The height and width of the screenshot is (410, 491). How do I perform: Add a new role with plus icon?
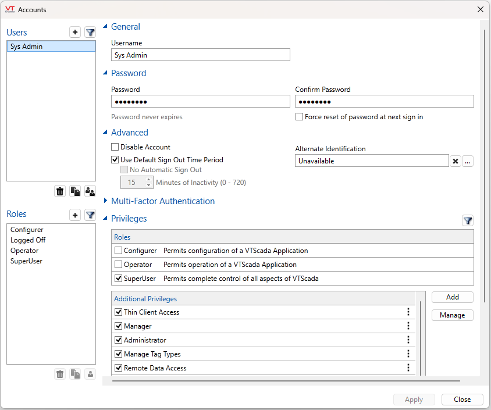(75, 215)
